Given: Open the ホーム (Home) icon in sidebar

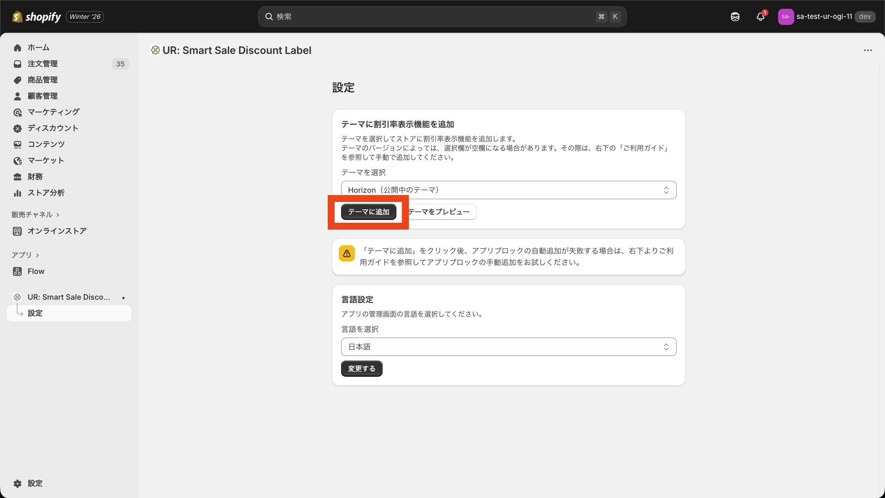Looking at the screenshot, I should pyautogui.click(x=17, y=47).
